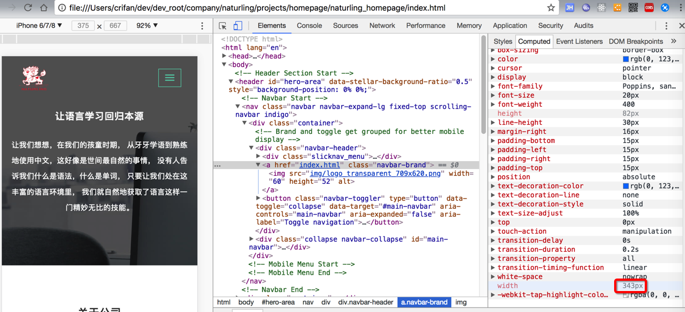Open the orange share extension icon
Viewport: 685px width, 312px height.
(618, 8)
